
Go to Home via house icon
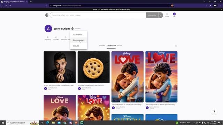point(167,15)
